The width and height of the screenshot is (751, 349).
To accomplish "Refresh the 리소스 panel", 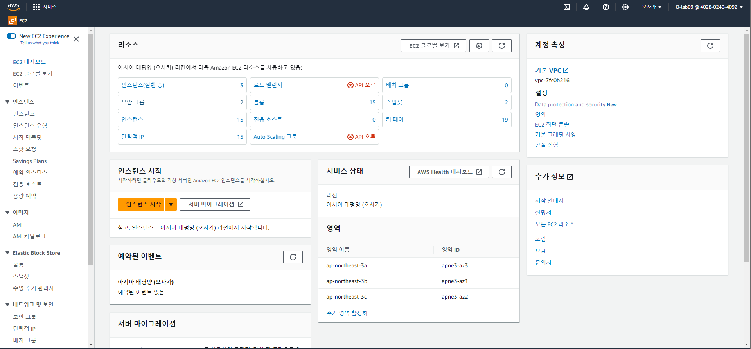I will tap(501, 46).
